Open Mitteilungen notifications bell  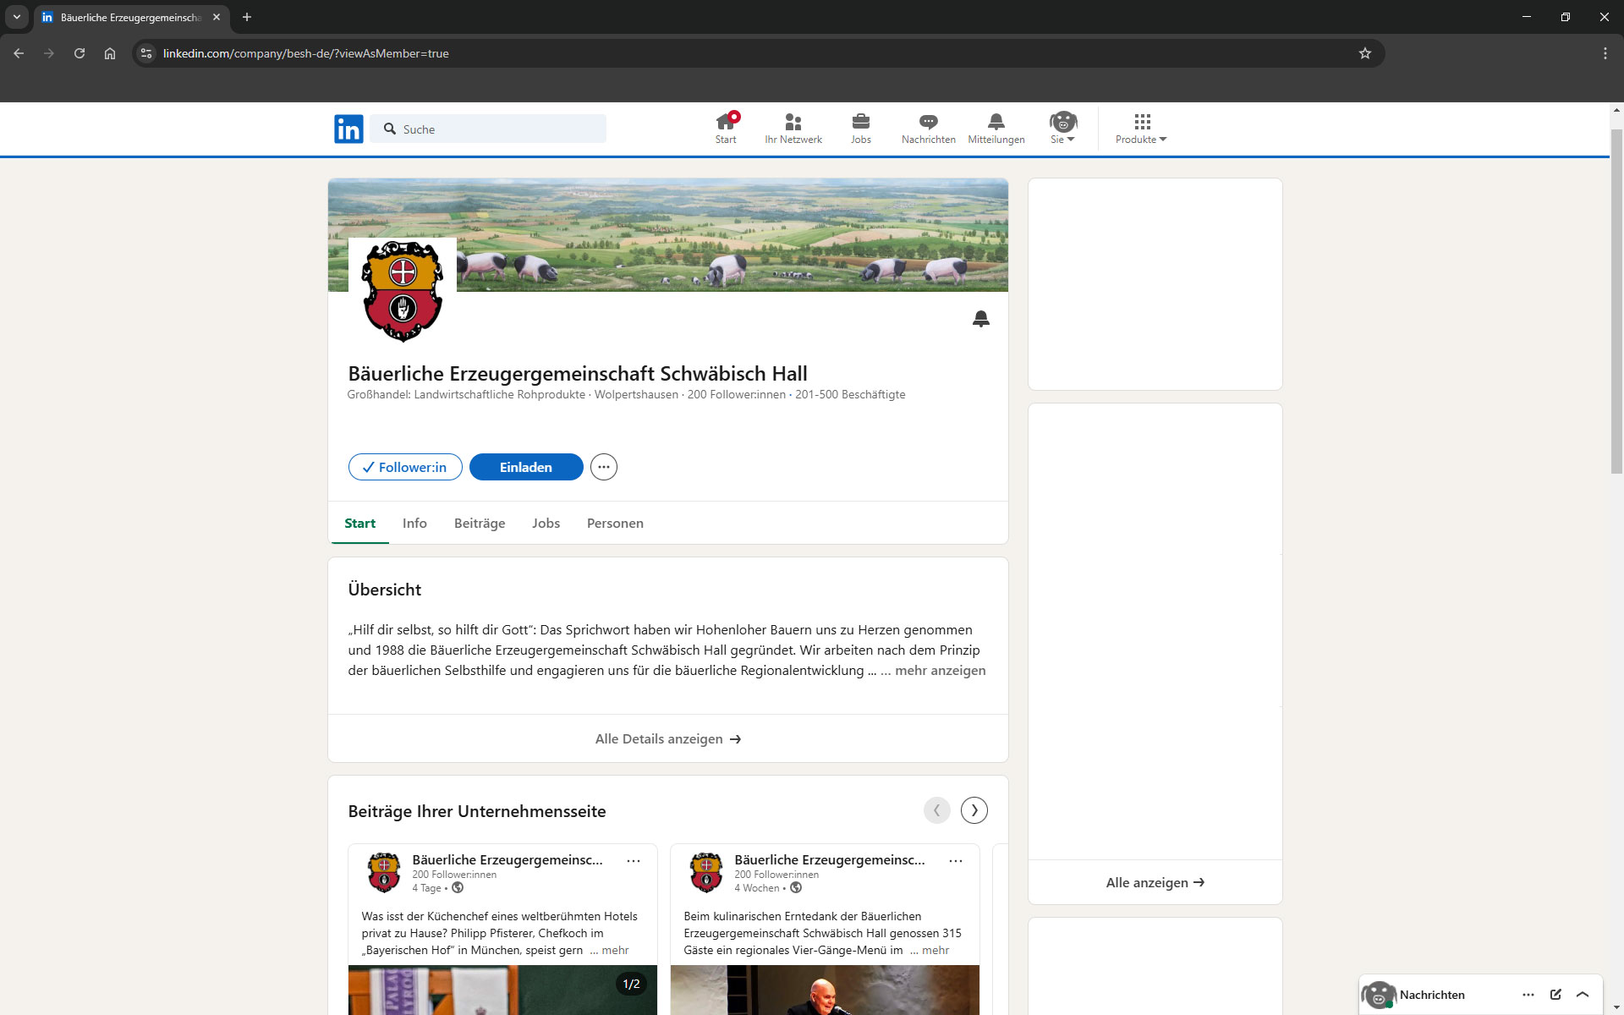tap(996, 127)
